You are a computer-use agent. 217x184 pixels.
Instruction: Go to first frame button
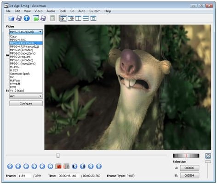[x=91, y=167]
